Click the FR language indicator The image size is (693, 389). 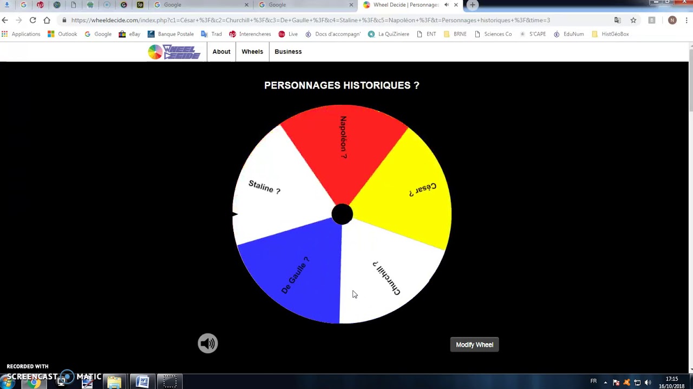tap(593, 381)
